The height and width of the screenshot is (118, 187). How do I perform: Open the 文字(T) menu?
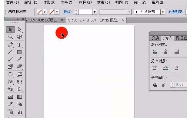pos(67,2)
